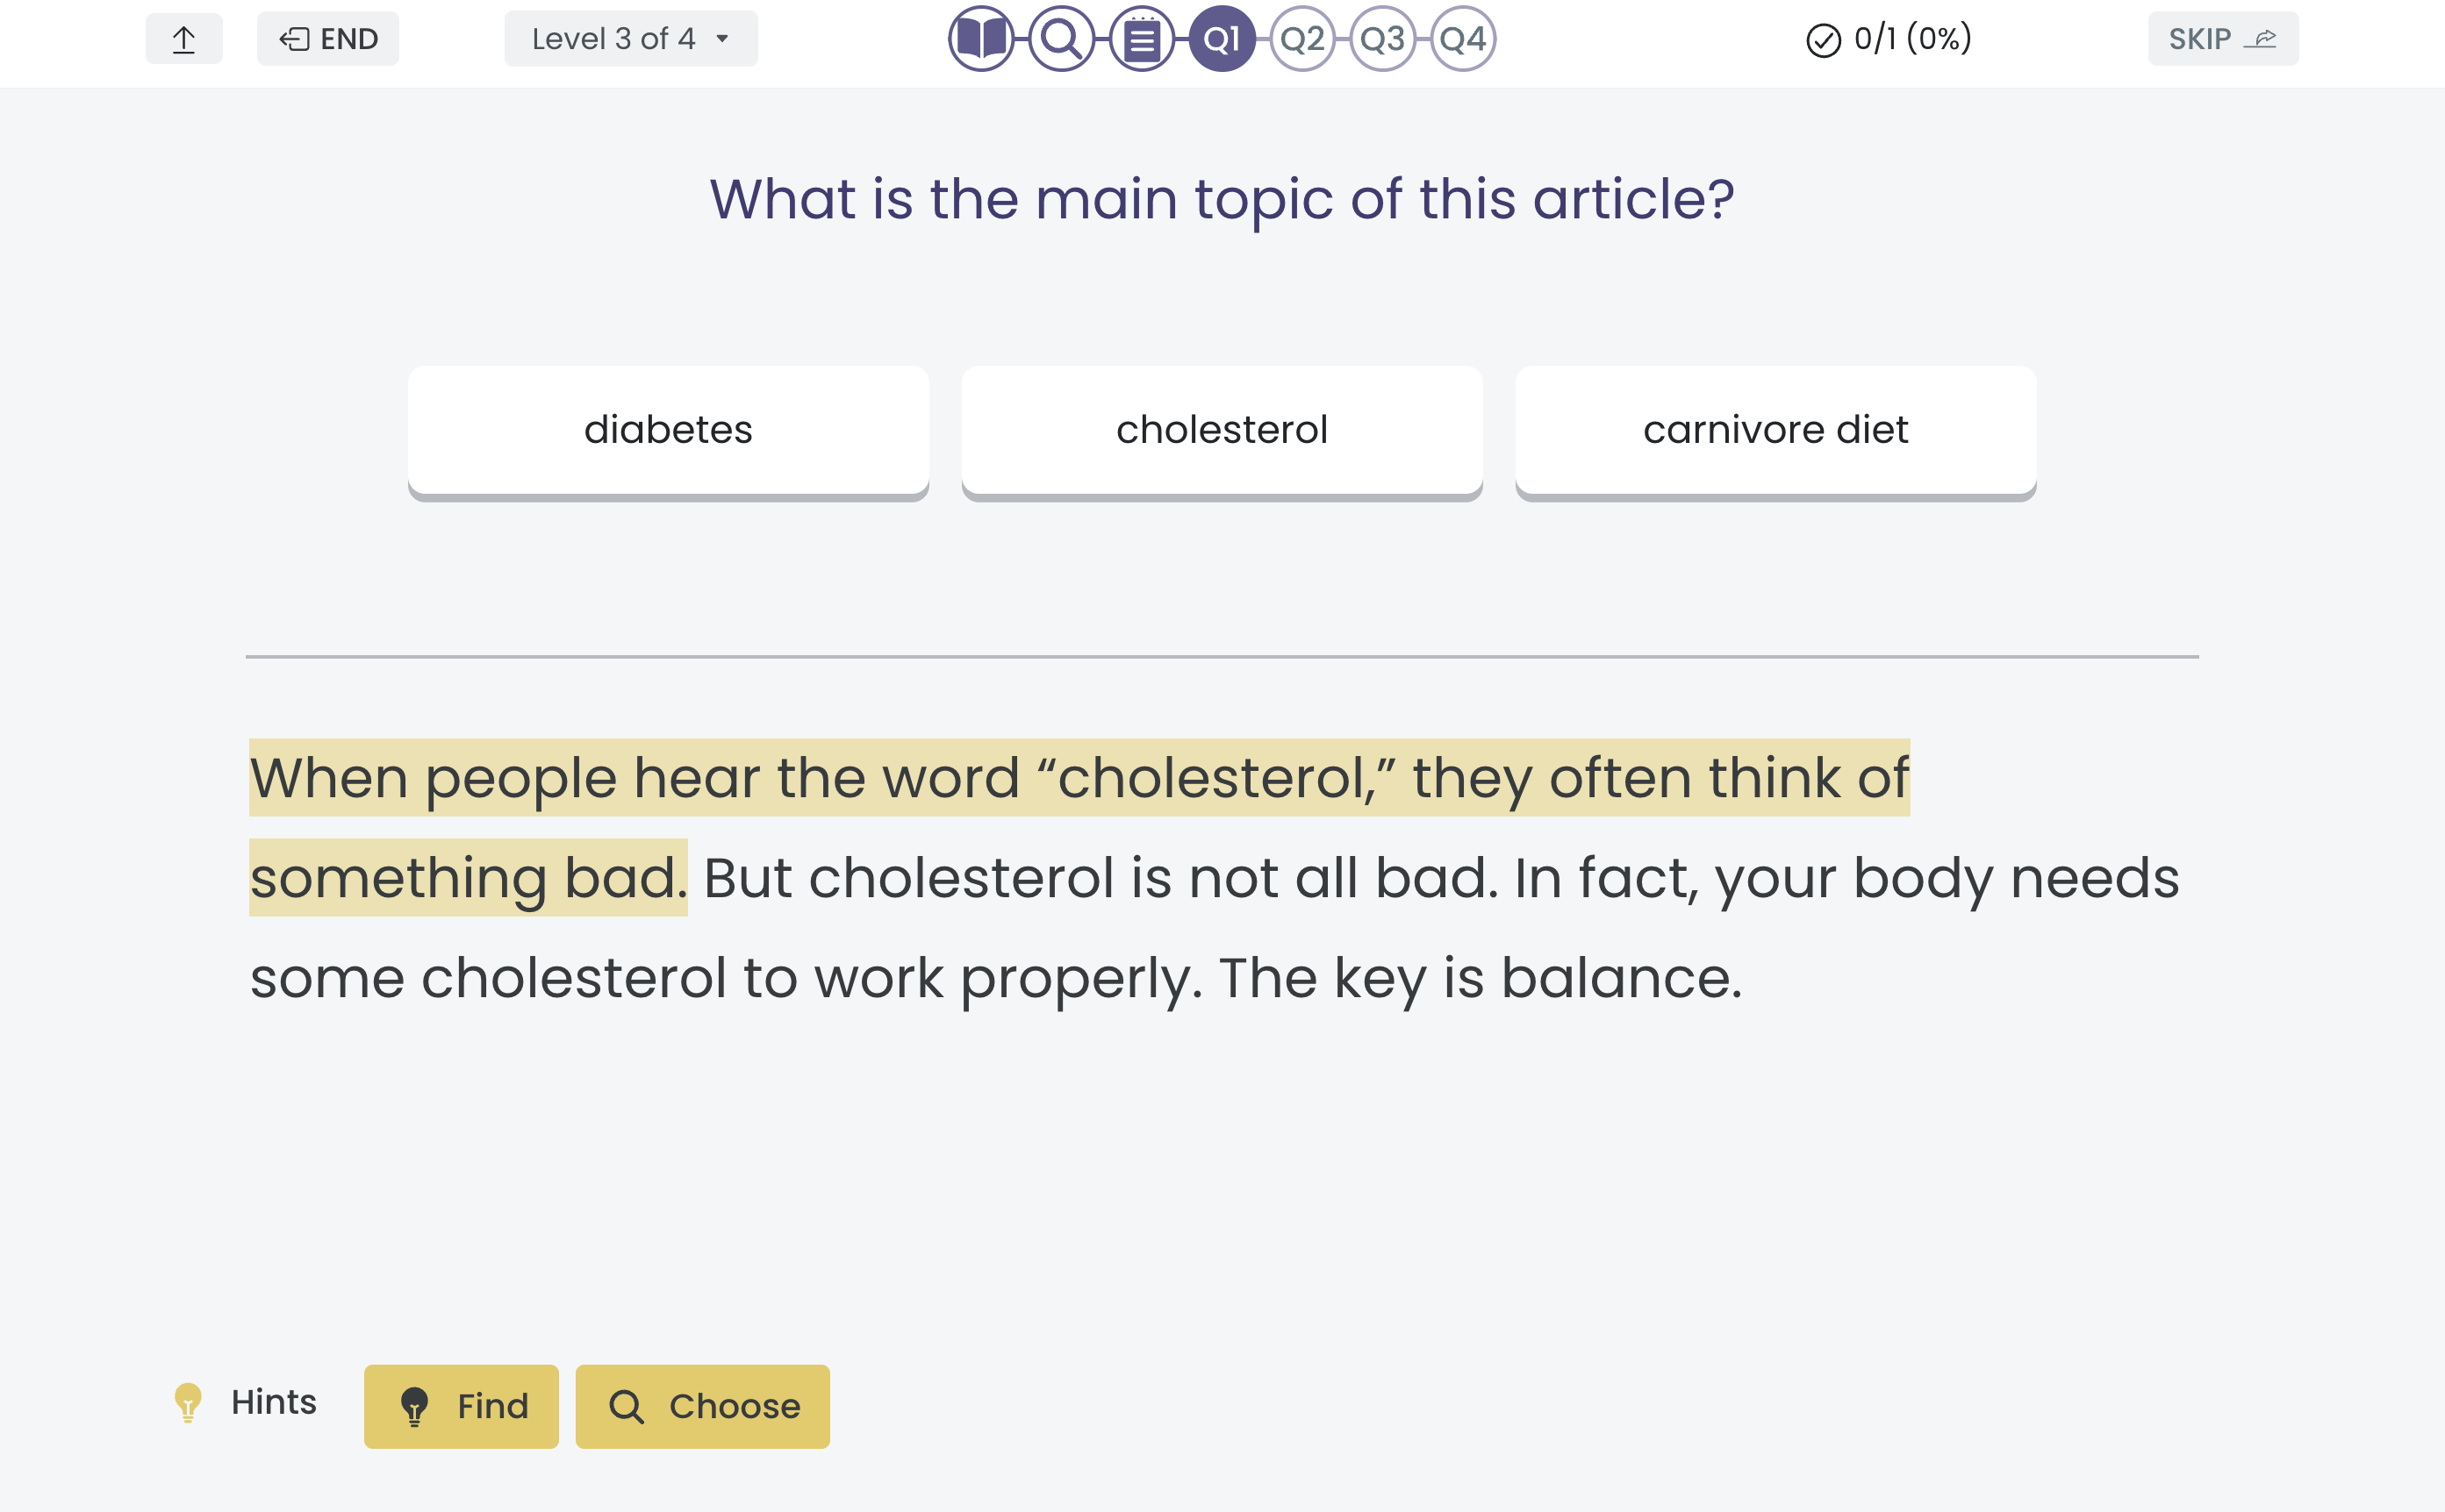
Task: Jump to the Q3 step
Action: 1382,39
